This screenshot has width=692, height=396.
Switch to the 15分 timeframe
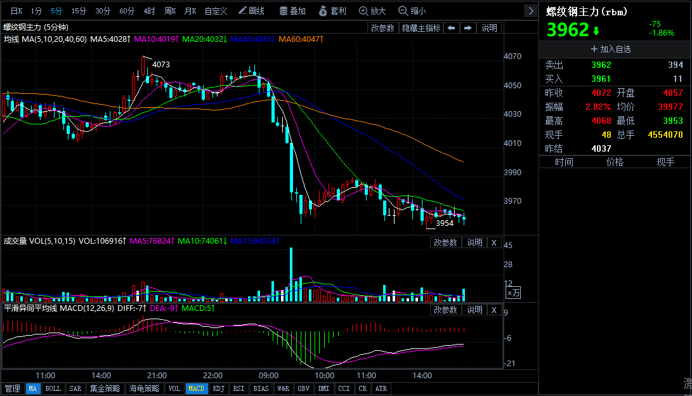pos(79,11)
